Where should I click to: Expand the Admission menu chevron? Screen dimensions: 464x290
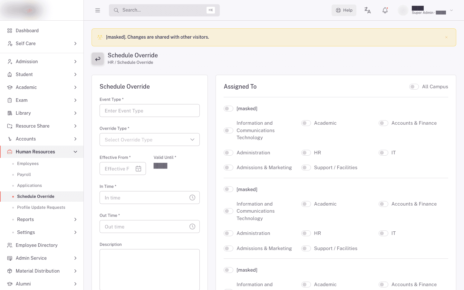75,62
